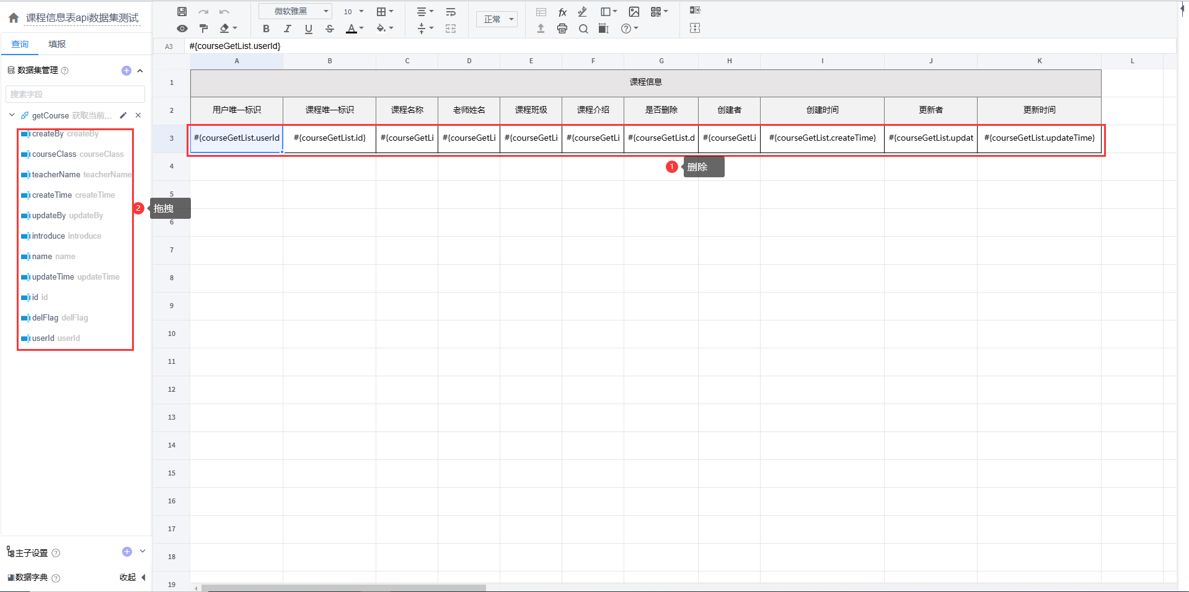Click the home icon beside the report title
The image size is (1189, 592).
pyautogui.click(x=14, y=18)
